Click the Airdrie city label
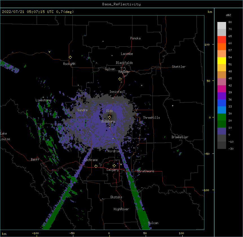 point(114,151)
